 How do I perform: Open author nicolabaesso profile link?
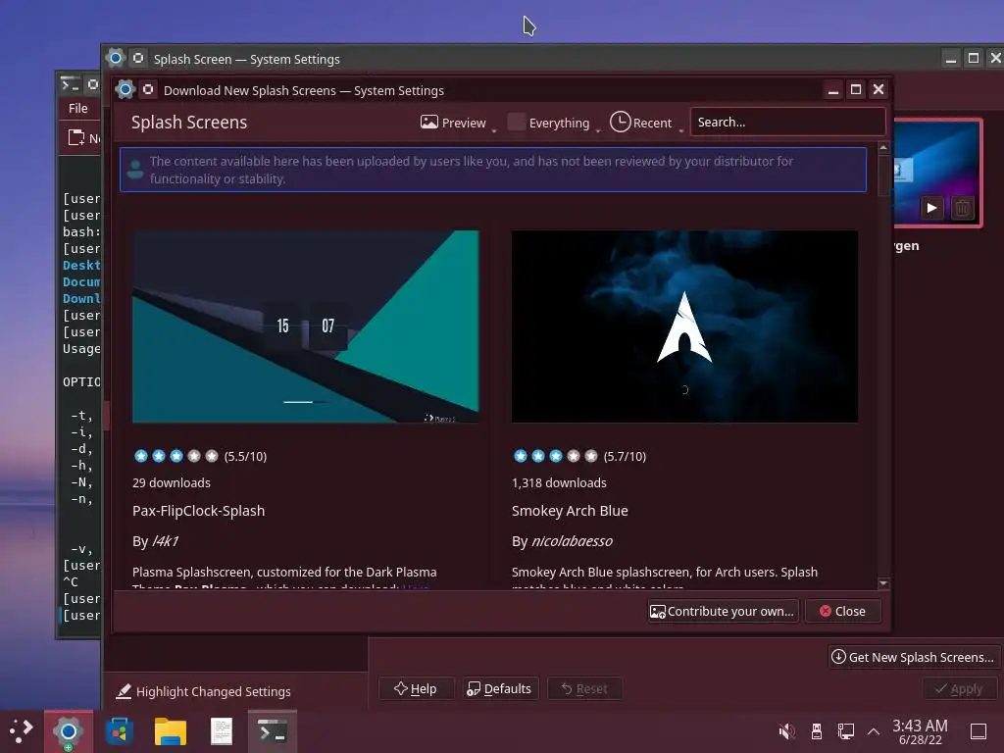572,541
